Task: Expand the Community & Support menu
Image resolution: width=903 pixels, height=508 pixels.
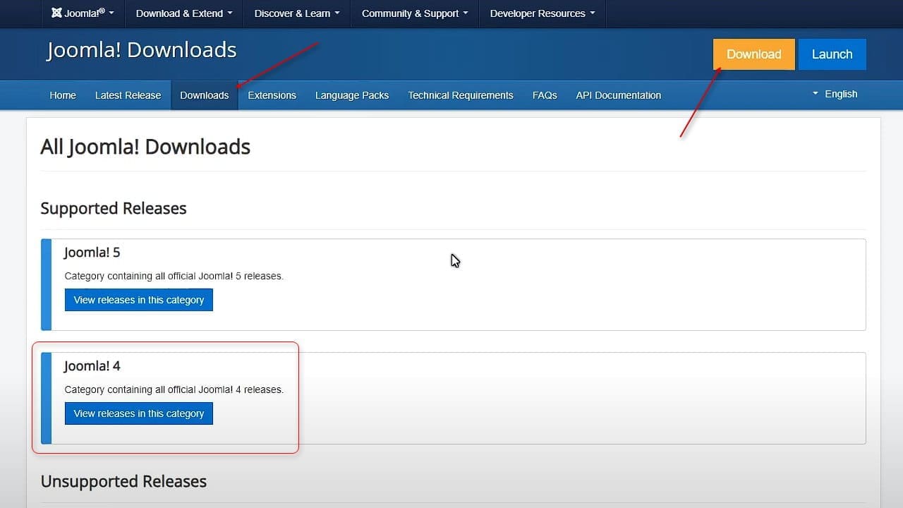Action: pos(415,13)
